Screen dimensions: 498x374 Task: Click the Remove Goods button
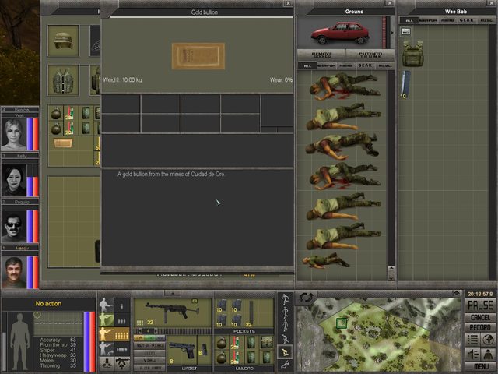pos(321,55)
